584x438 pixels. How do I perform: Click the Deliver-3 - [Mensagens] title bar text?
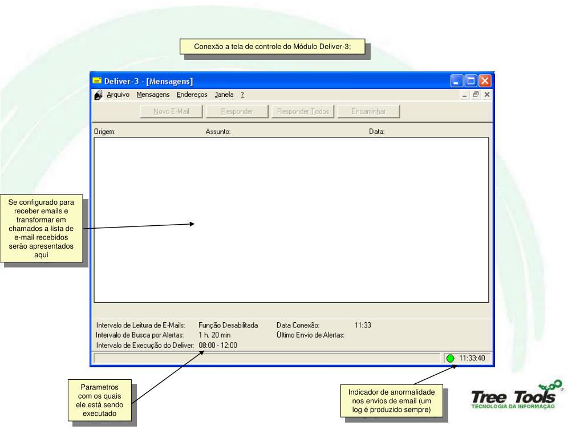(x=148, y=81)
